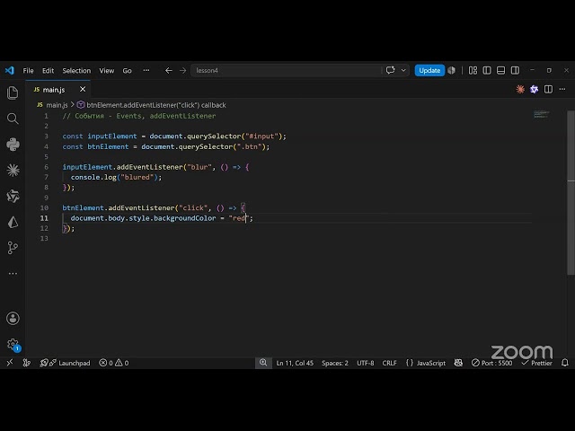Open Customize Layout icon
This screenshot has width=575, height=431.
click(473, 70)
